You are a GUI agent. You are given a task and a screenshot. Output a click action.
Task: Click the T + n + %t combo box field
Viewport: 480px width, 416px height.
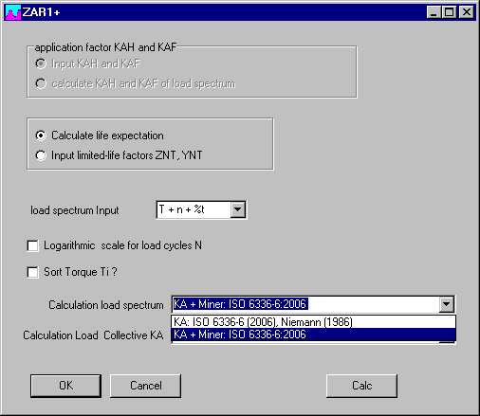194,209
